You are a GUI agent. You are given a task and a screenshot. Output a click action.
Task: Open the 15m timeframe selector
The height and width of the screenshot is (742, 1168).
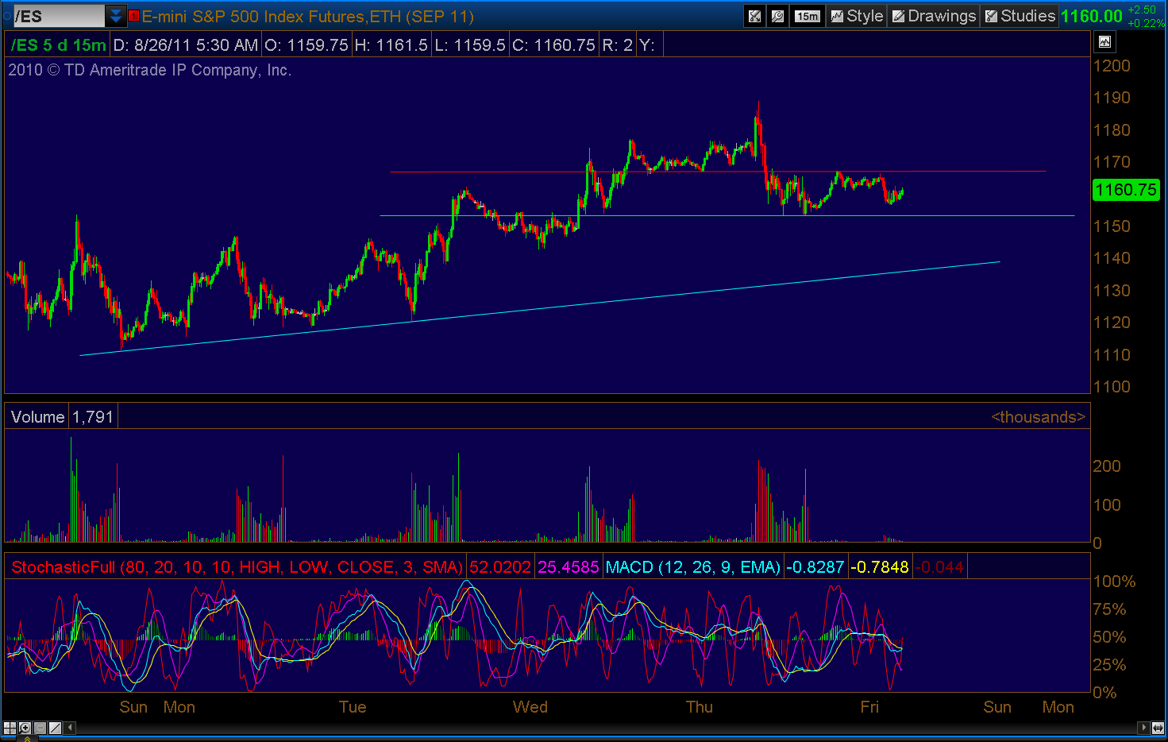coord(807,16)
